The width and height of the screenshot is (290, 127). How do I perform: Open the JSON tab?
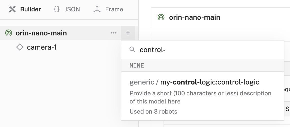(72, 9)
